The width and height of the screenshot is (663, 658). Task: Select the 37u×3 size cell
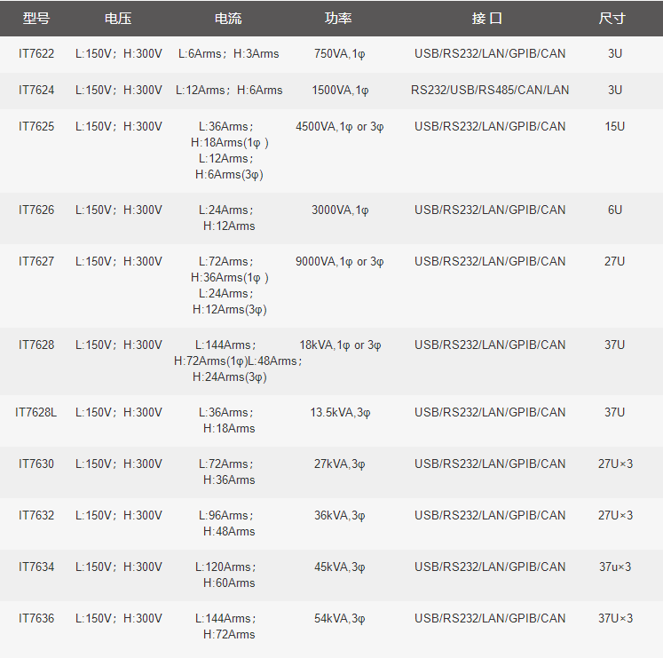615,567
